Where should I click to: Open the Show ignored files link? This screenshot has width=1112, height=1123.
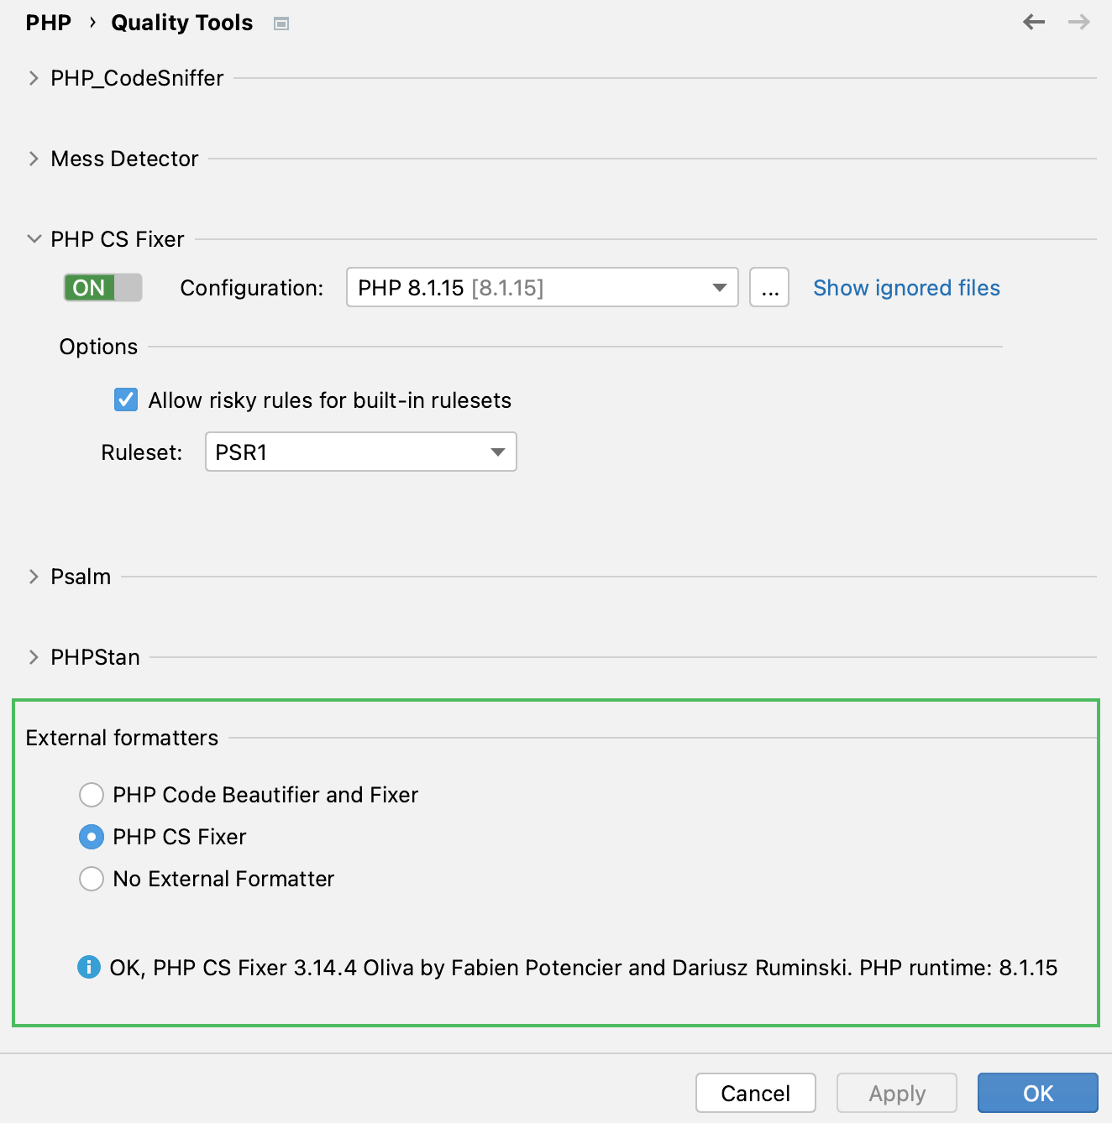click(906, 288)
